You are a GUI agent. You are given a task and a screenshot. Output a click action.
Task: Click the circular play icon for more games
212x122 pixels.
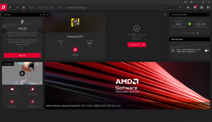pos(137,28)
